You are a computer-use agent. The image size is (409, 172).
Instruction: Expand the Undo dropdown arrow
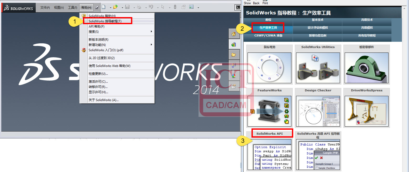click(x=158, y=8)
